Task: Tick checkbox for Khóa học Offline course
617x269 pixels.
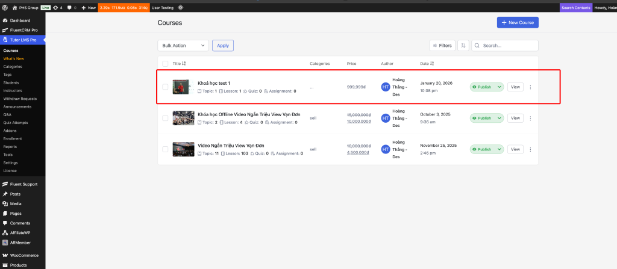Action: pyautogui.click(x=165, y=118)
